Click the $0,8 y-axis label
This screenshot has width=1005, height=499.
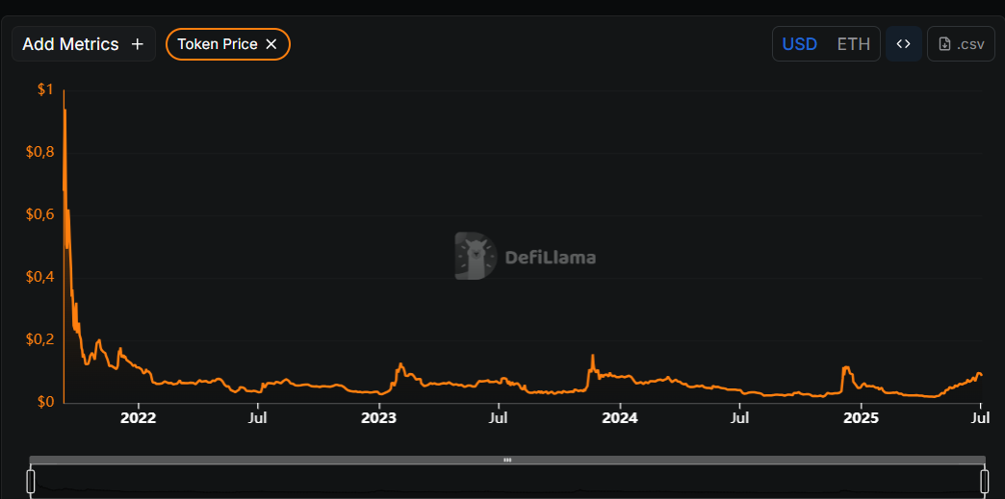point(39,153)
